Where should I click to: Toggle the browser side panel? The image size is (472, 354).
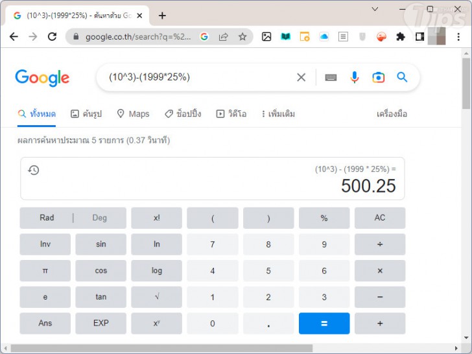click(419, 37)
